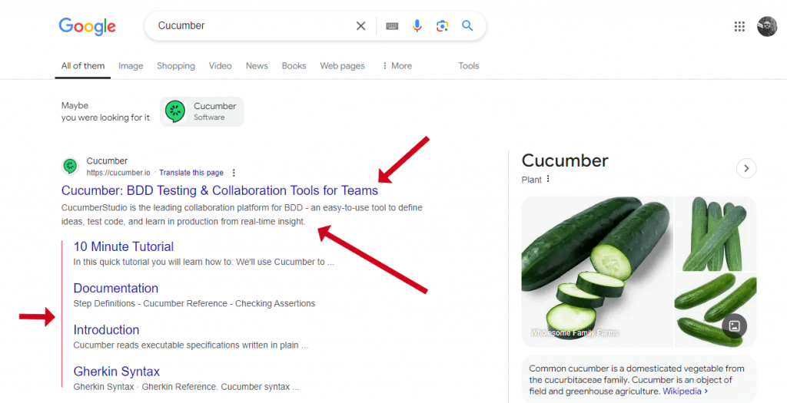
Task: Open the Introduction sitelink
Action: pos(106,330)
